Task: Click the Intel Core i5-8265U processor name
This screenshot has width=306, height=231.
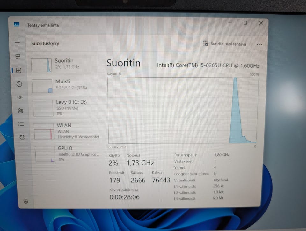Action: tap(208, 65)
